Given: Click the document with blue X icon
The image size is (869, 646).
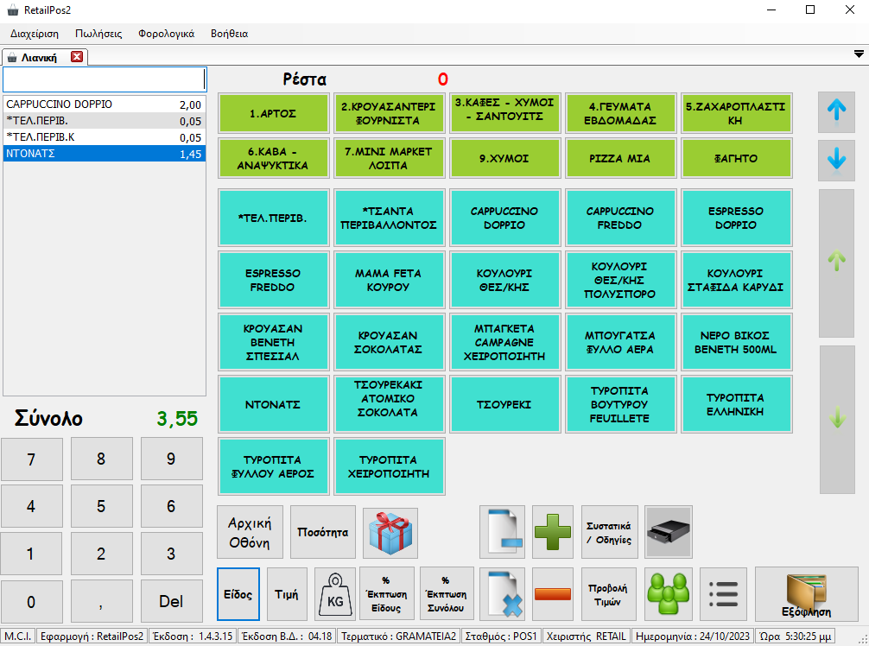Looking at the screenshot, I should point(502,594).
